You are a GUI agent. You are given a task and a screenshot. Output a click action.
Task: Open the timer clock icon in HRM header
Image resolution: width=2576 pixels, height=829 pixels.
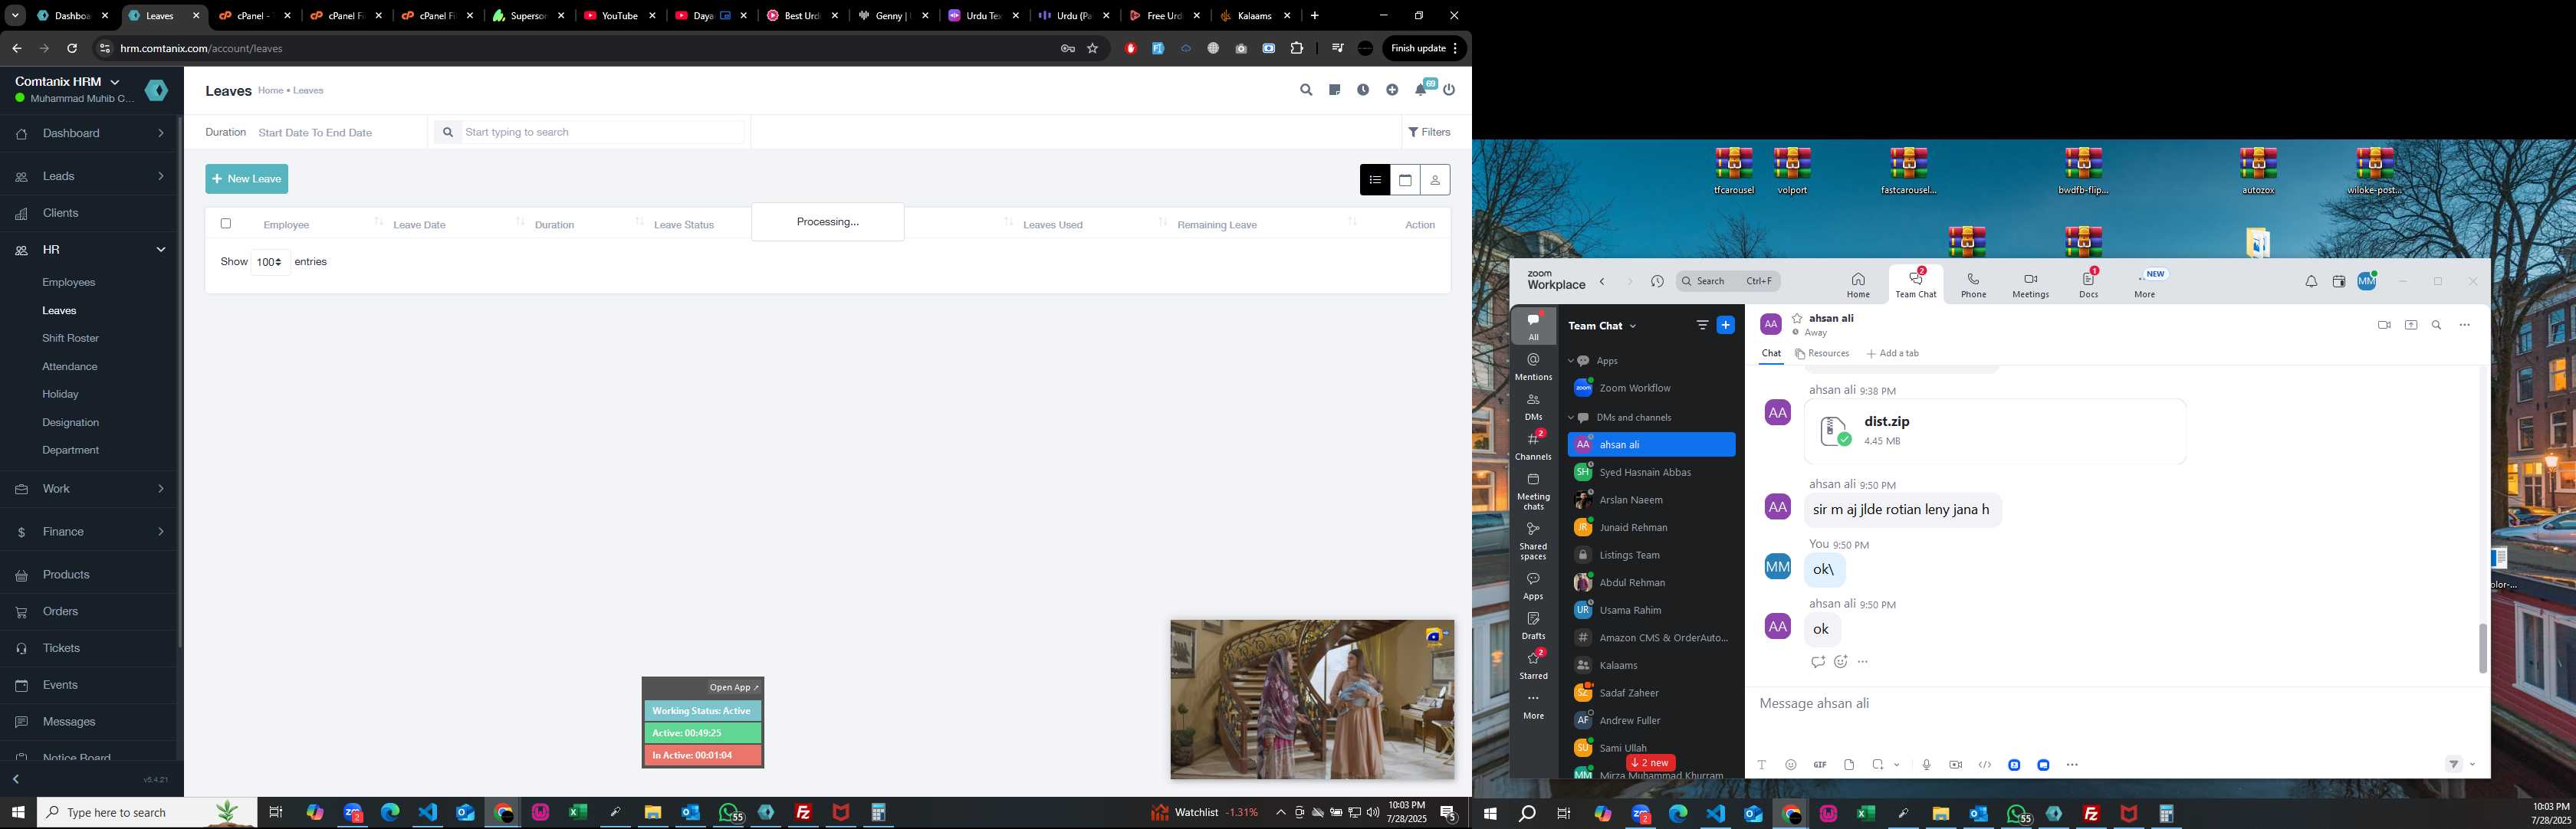pos(1363,90)
